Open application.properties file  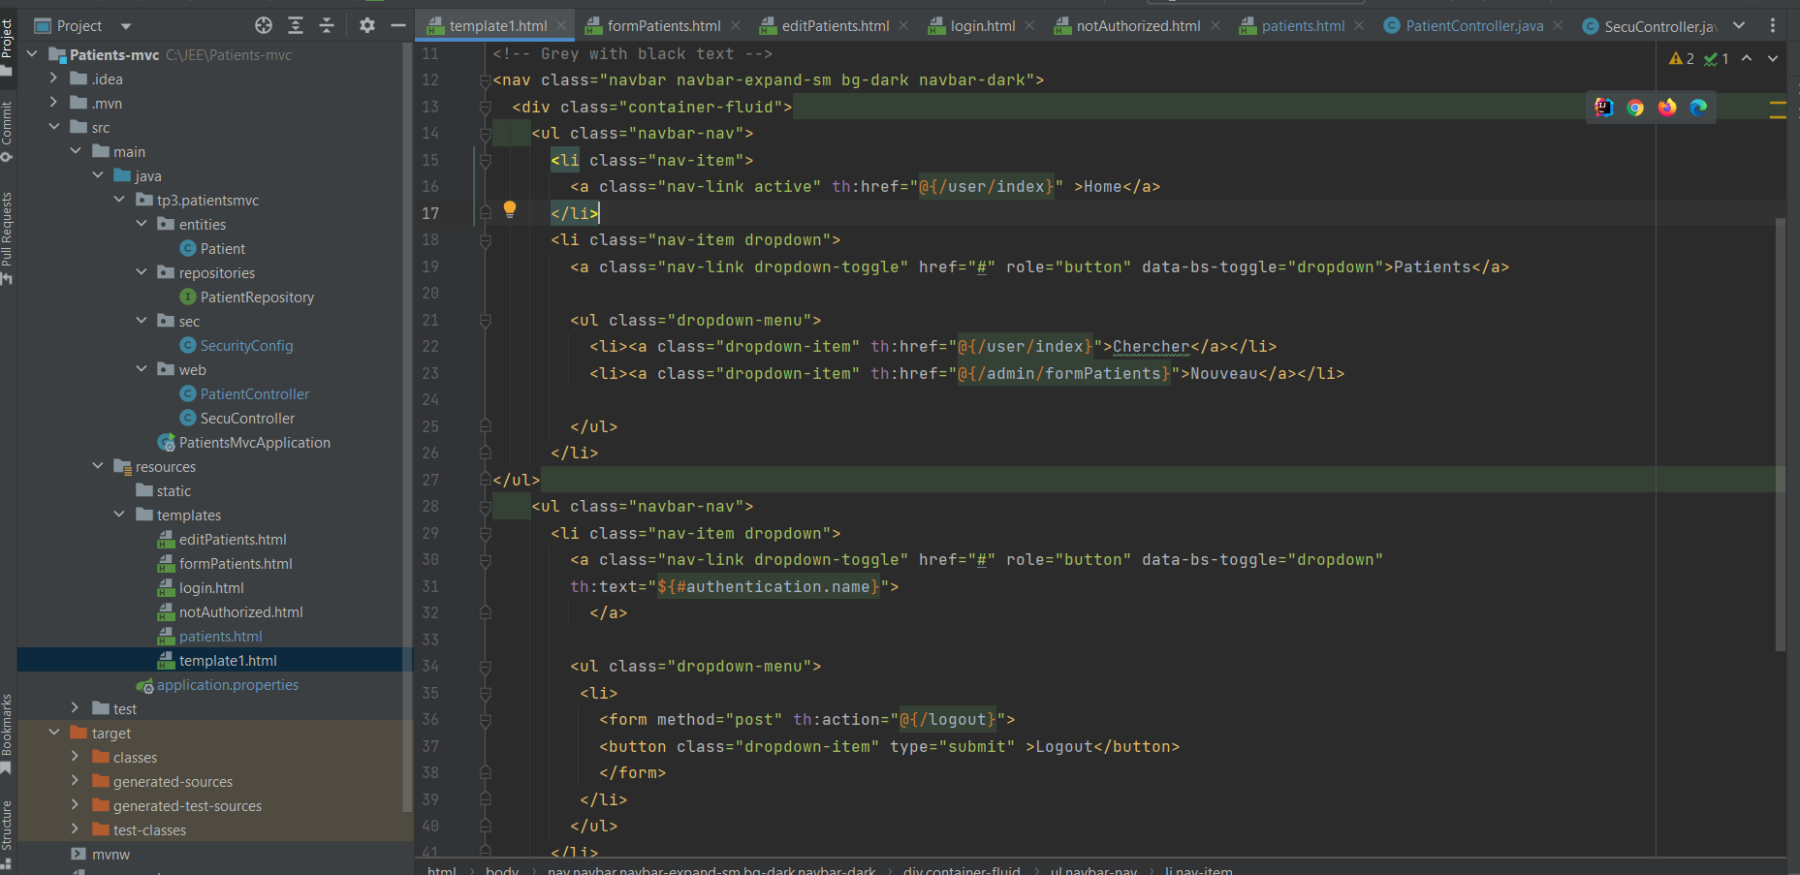click(228, 685)
